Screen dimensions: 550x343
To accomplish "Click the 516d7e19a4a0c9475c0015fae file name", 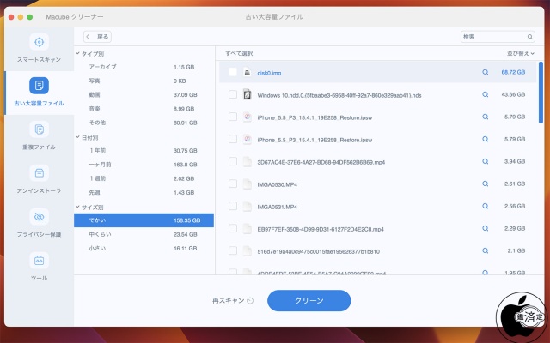I will [x=318, y=251].
